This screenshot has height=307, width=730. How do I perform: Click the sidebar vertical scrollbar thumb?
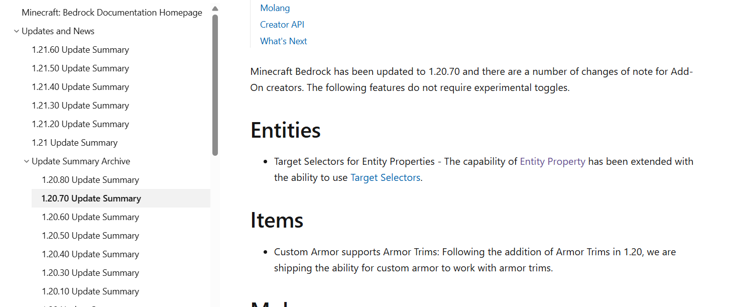(215, 85)
